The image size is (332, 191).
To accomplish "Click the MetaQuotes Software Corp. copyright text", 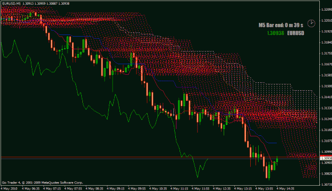I will pos(42,183).
